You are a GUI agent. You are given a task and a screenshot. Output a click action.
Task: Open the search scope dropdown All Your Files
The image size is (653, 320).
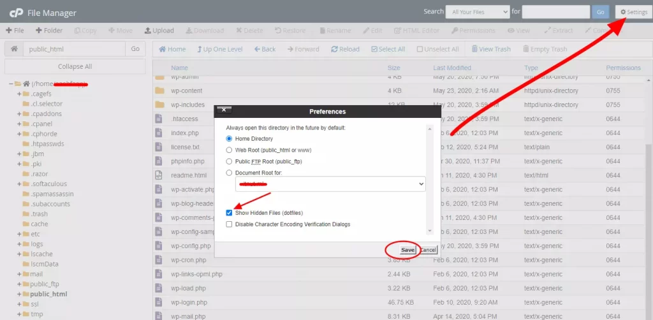pyautogui.click(x=477, y=12)
